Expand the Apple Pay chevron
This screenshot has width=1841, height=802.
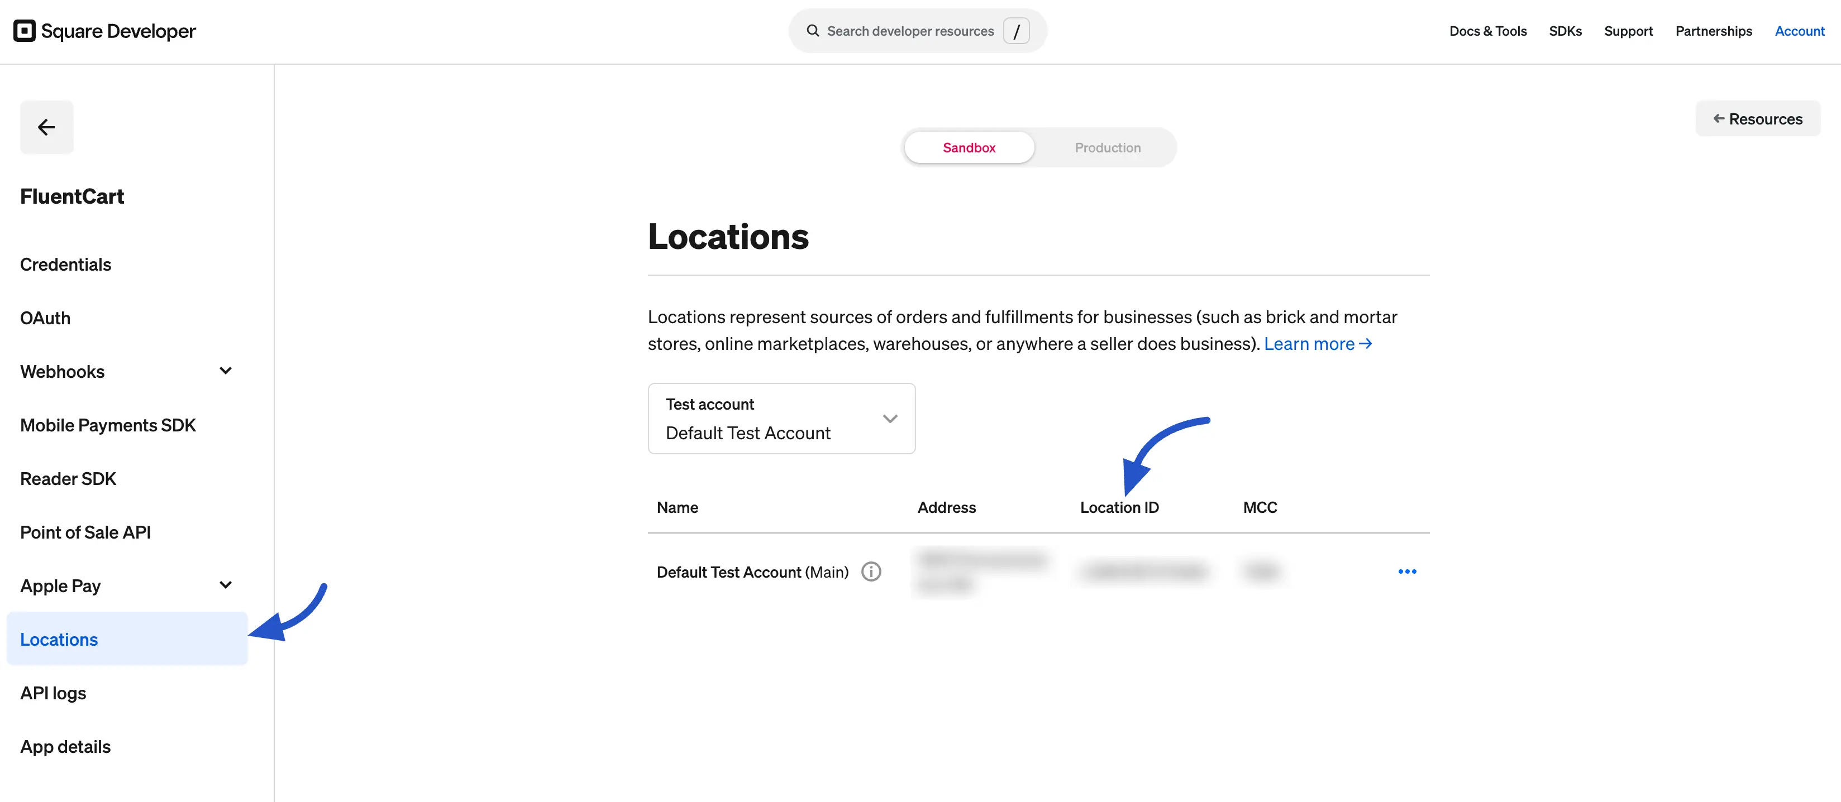coord(226,585)
